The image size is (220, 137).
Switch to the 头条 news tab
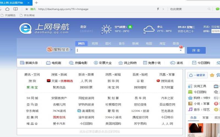coord(193,118)
